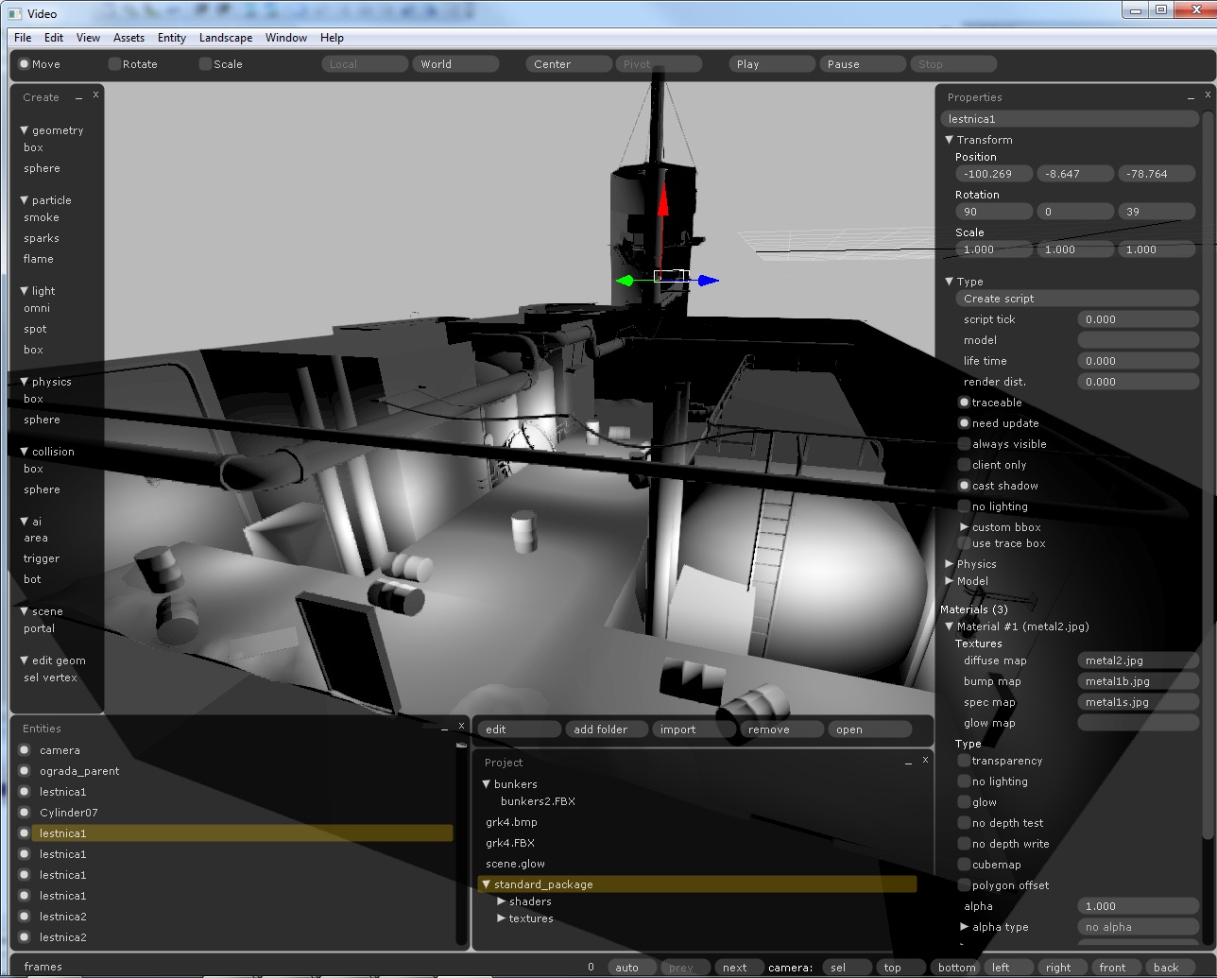Viewport: 1217px width, 978px height.
Task: Close the Entities panel
Action: pyautogui.click(x=461, y=726)
